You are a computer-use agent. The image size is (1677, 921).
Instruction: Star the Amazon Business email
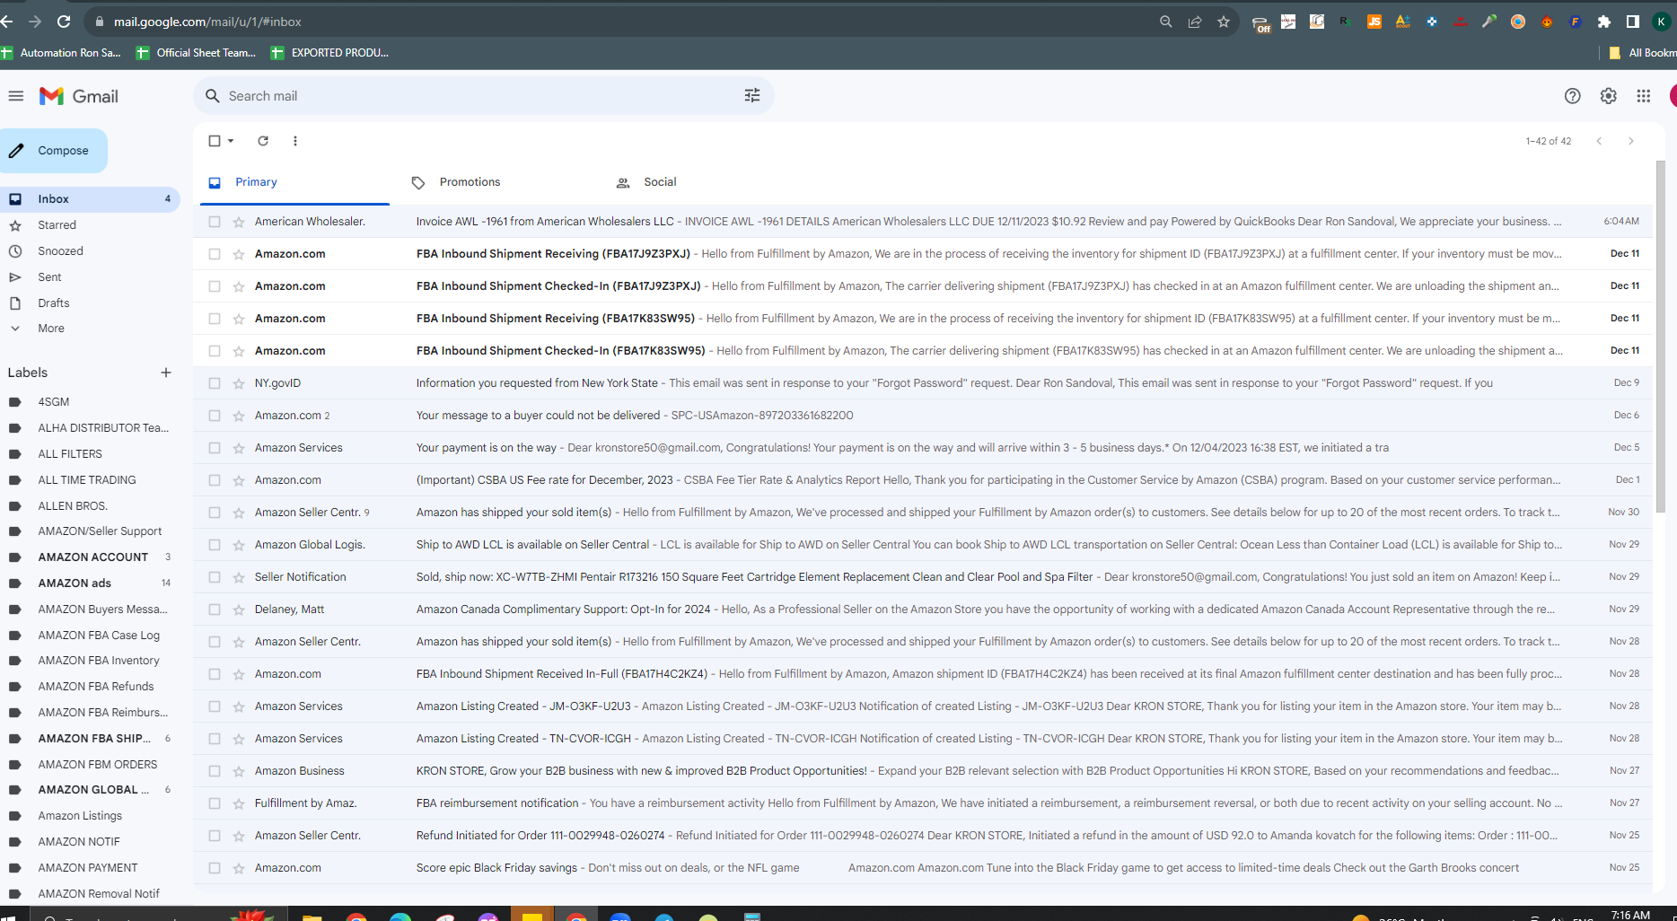(239, 771)
